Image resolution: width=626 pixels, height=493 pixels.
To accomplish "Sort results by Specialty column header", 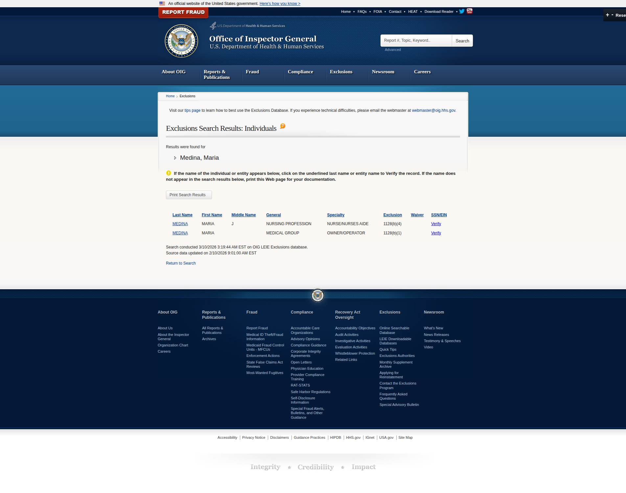I will click(336, 215).
